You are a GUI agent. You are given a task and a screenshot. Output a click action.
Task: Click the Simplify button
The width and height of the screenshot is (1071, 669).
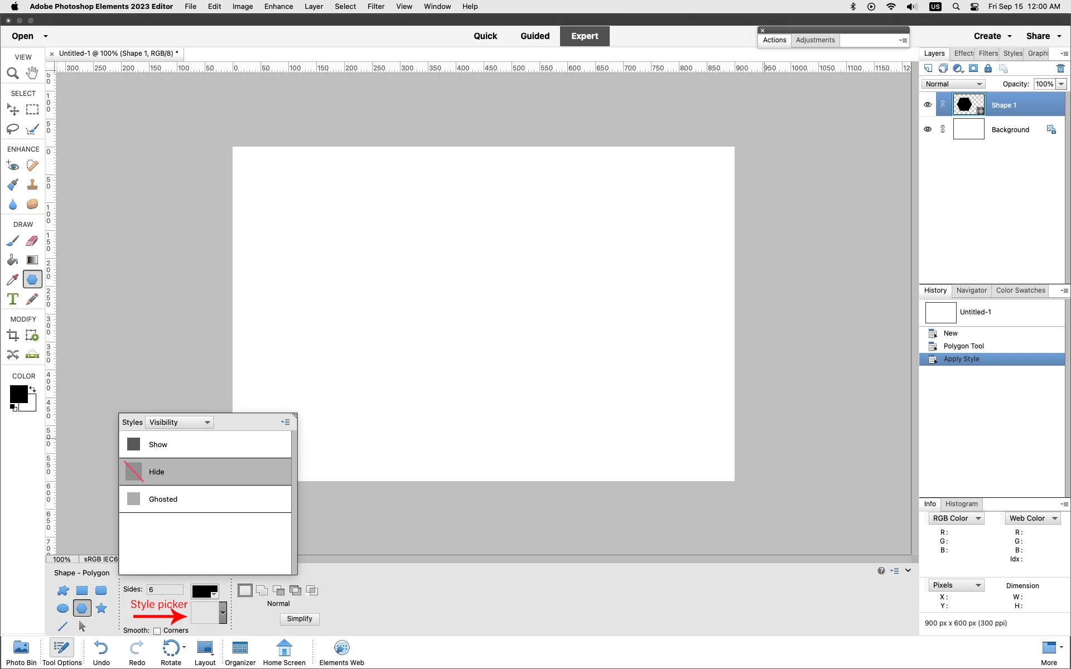pyautogui.click(x=300, y=619)
